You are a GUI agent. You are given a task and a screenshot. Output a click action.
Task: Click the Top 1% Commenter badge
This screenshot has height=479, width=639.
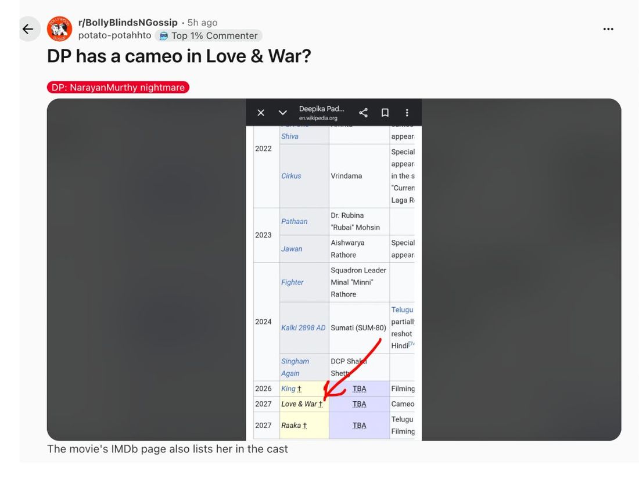209,36
